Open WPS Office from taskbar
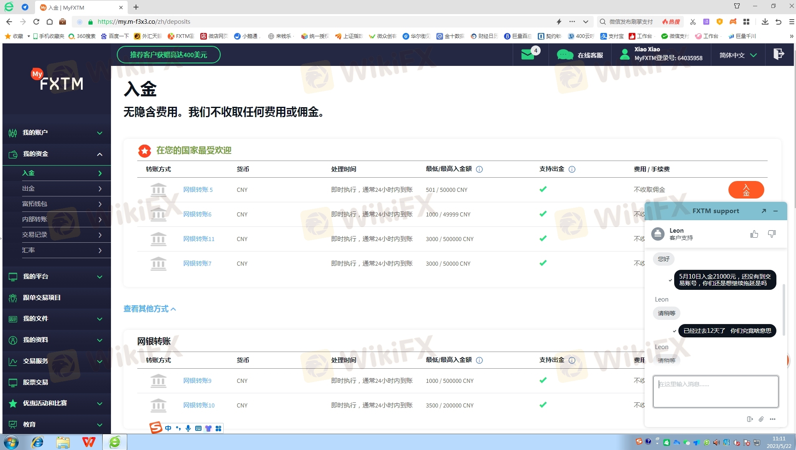 pos(88,442)
